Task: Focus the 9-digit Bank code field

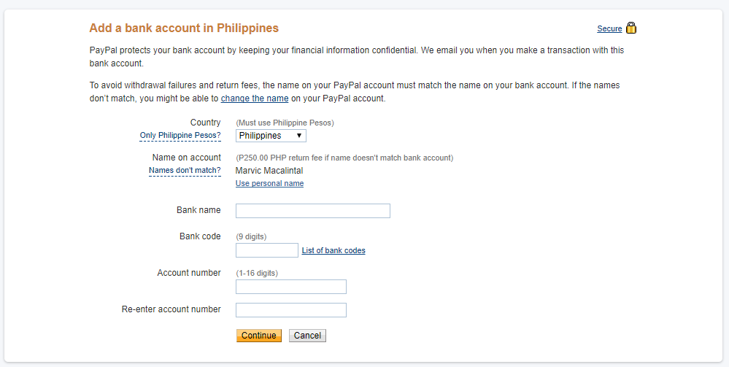Action: [267, 250]
